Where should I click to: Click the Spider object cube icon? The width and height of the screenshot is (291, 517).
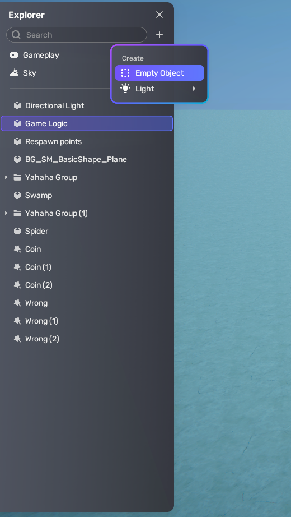[x=17, y=231]
